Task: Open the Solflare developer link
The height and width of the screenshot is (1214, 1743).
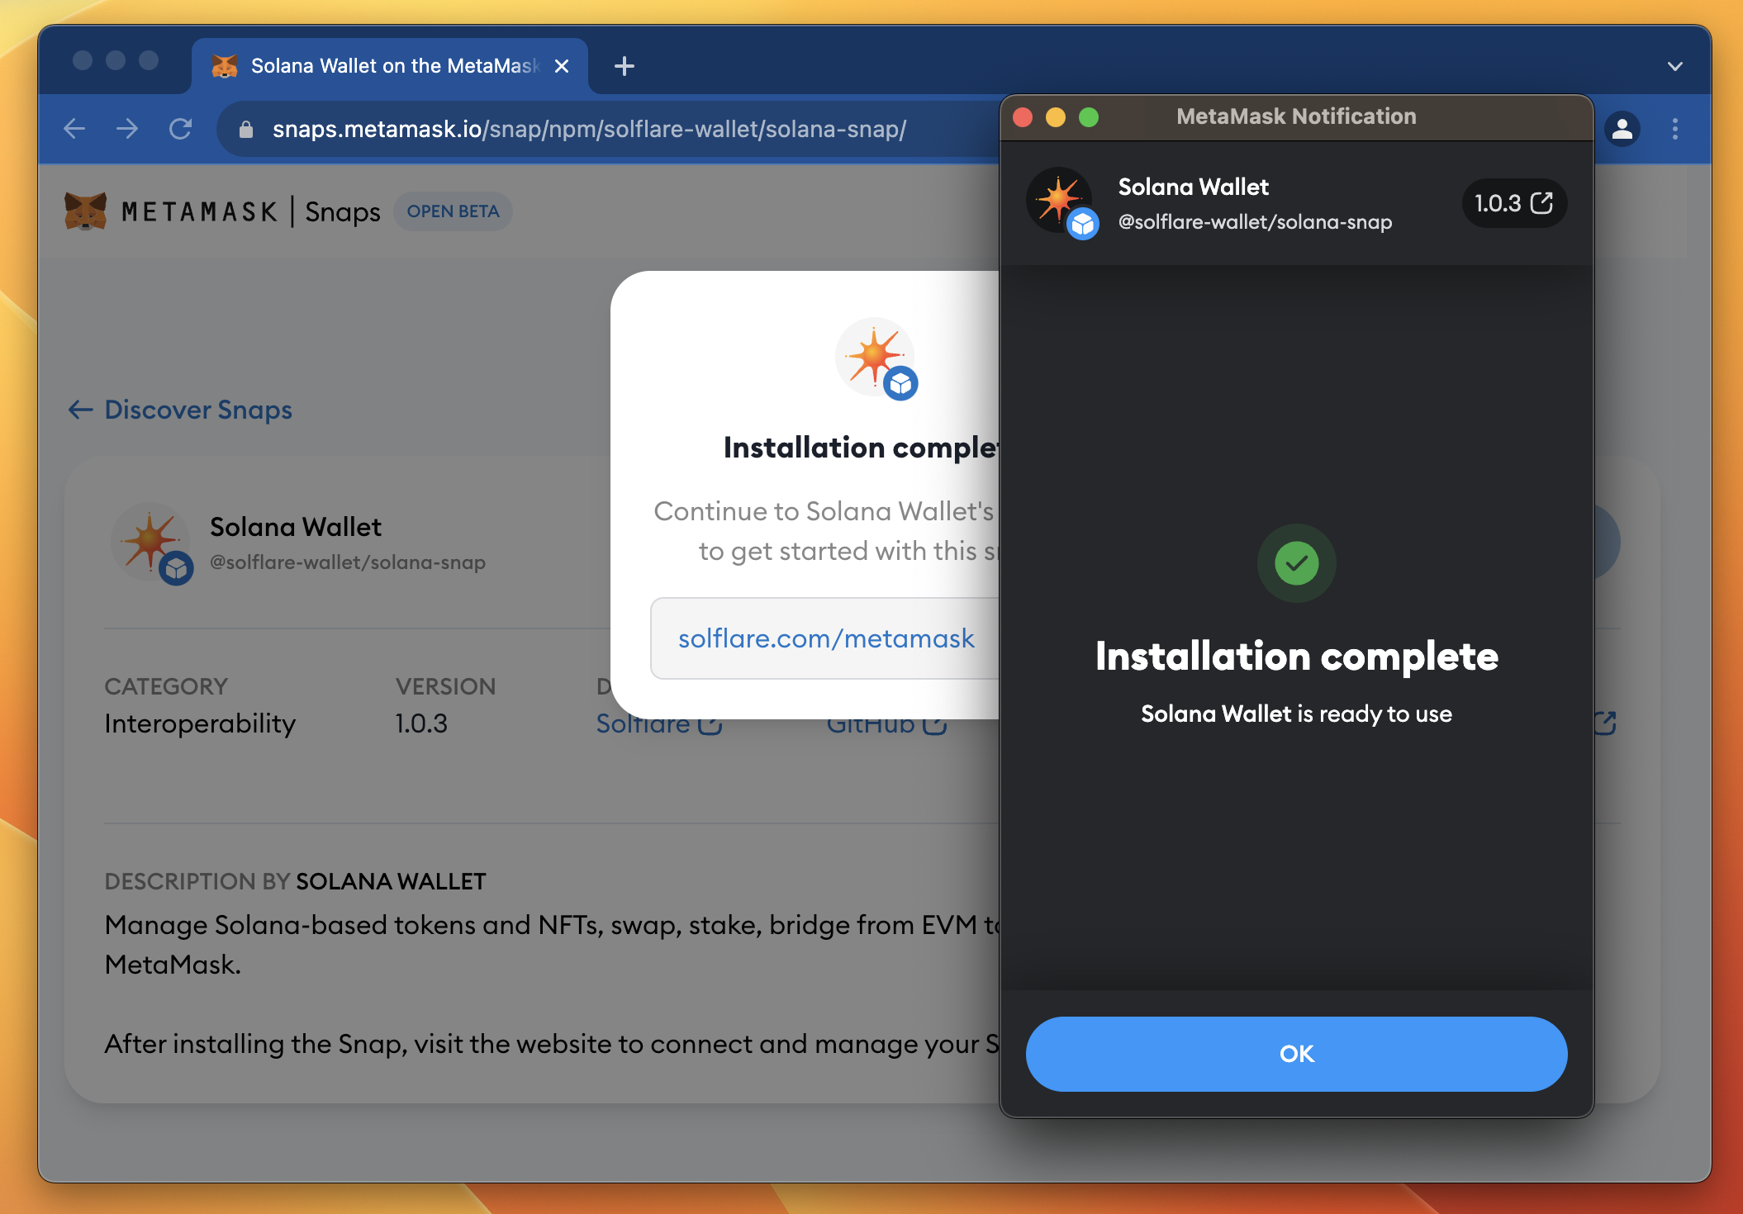Action: point(658,723)
